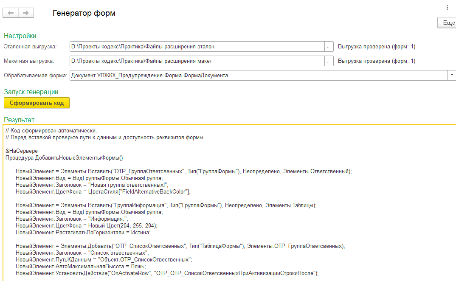Image resolution: width=456 pixels, height=281 pixels.
Task: Go back with the left arrow
Action: [x=11, y=13]
